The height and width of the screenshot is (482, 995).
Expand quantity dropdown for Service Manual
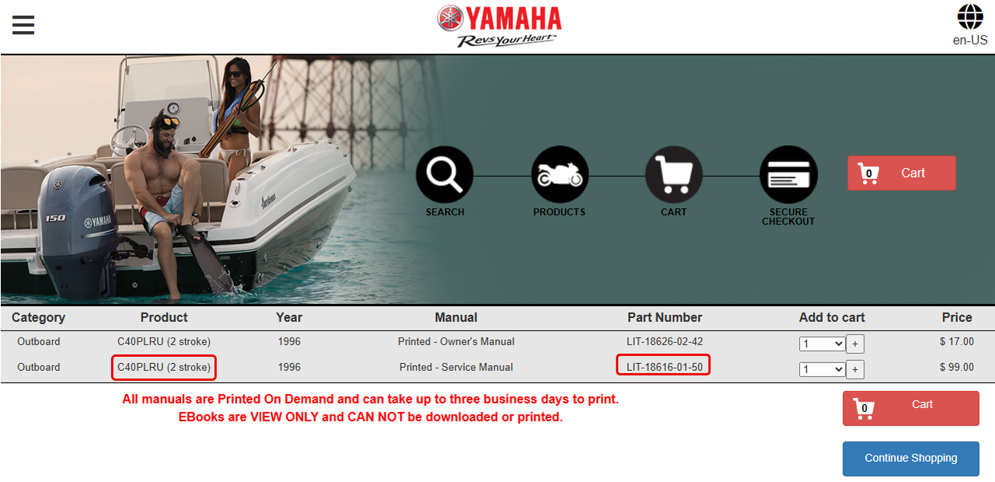(x=822, y=369)
